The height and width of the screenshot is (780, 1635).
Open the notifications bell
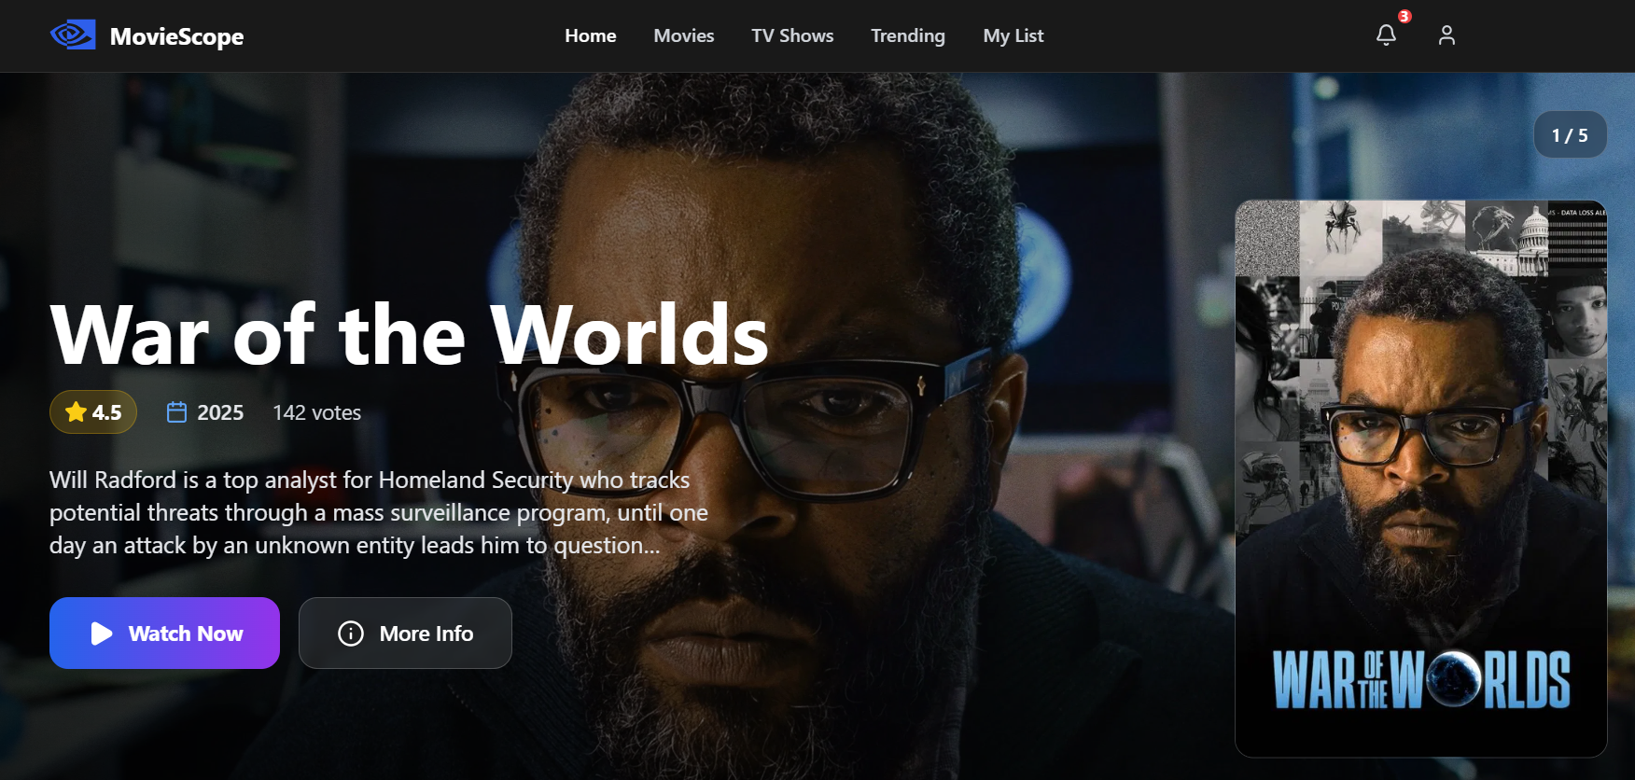click(x=1386, y=35)
